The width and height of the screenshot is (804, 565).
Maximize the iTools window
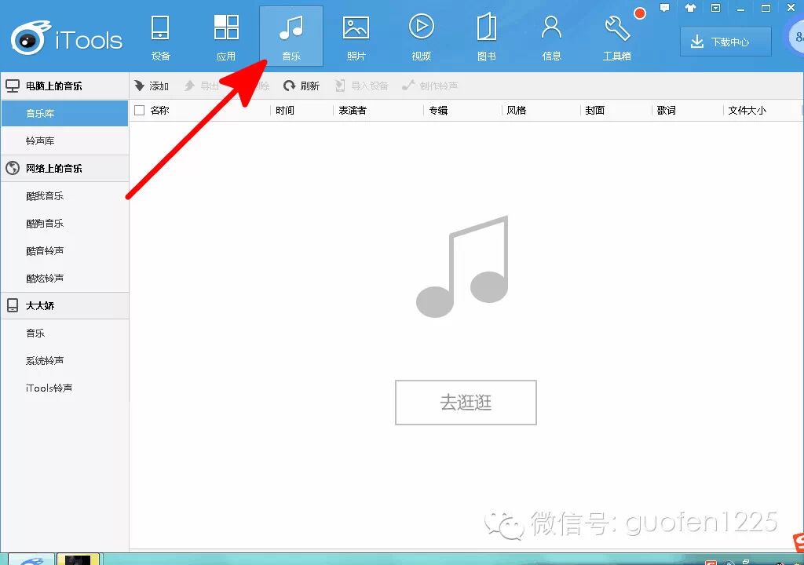point(766,8)
